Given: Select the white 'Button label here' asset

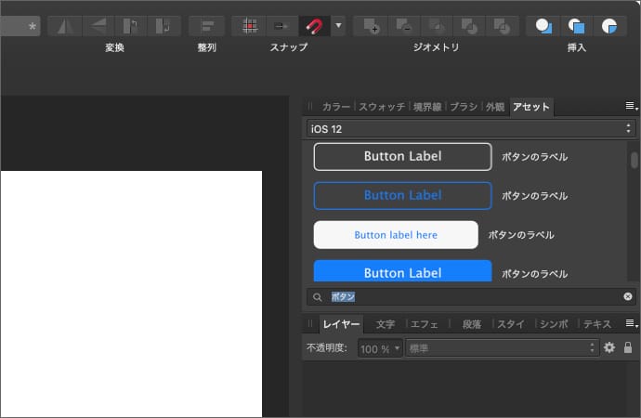Looking at the screenshot, I should click(396, 235).
